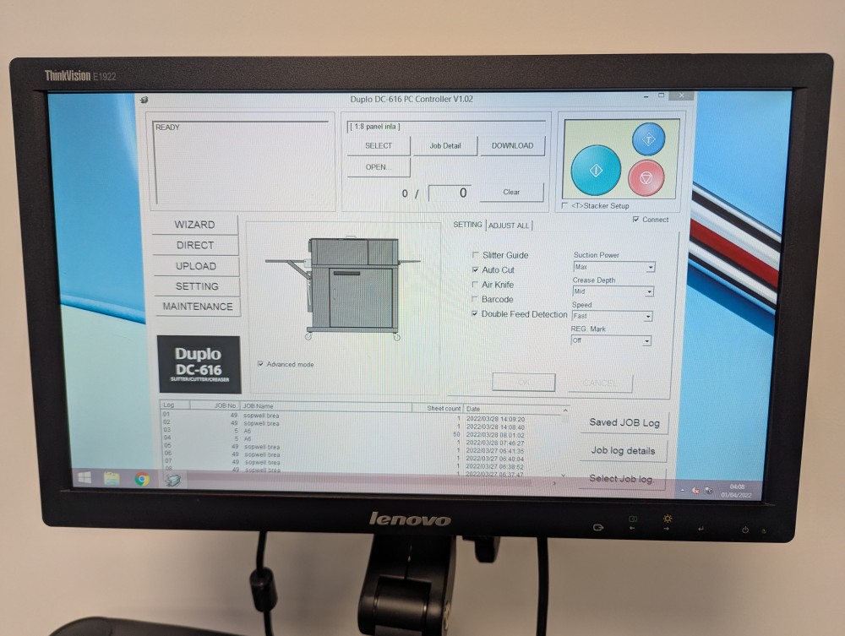The width and height of the screenshot is (845, 636).
Task: Open the MAINTENANCE menu
Action: click(197, 307)
